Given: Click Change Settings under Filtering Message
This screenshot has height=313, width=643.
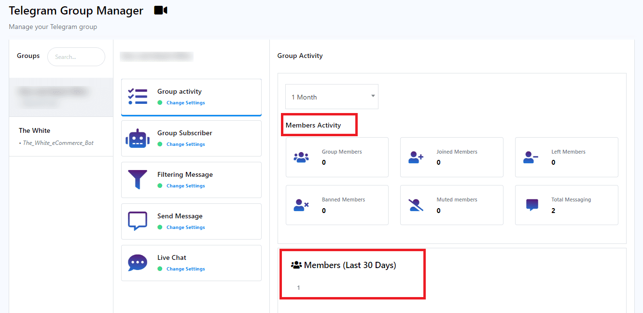Looking at the screenshot, I should point(185,186).
